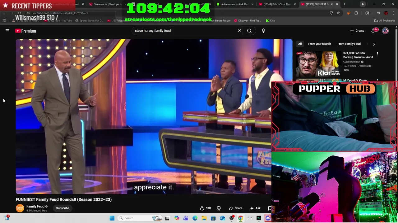Open Microsoft Store from taskbar
The image size is (398, 223).
point(213,218)
